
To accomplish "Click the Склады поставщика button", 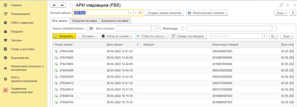I will pos(189,36).
